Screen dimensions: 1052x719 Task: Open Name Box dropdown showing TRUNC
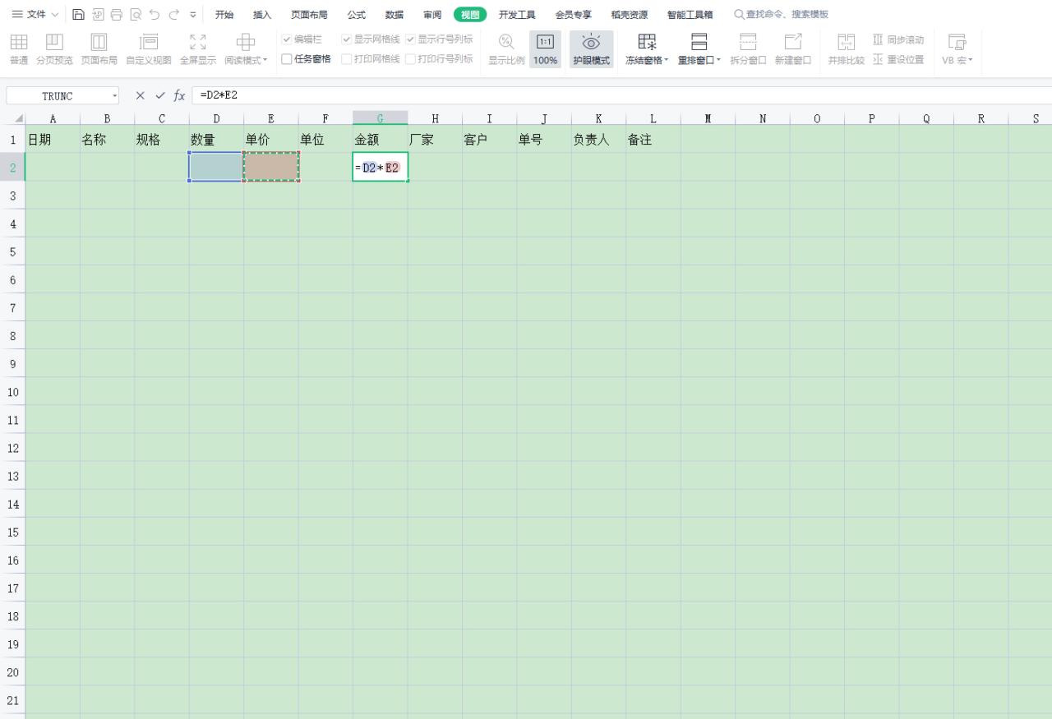point(113,96)
